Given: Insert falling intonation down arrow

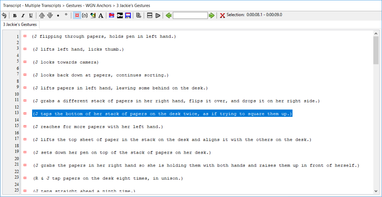Looking at the screenshot, I should (x=50, y=16).
